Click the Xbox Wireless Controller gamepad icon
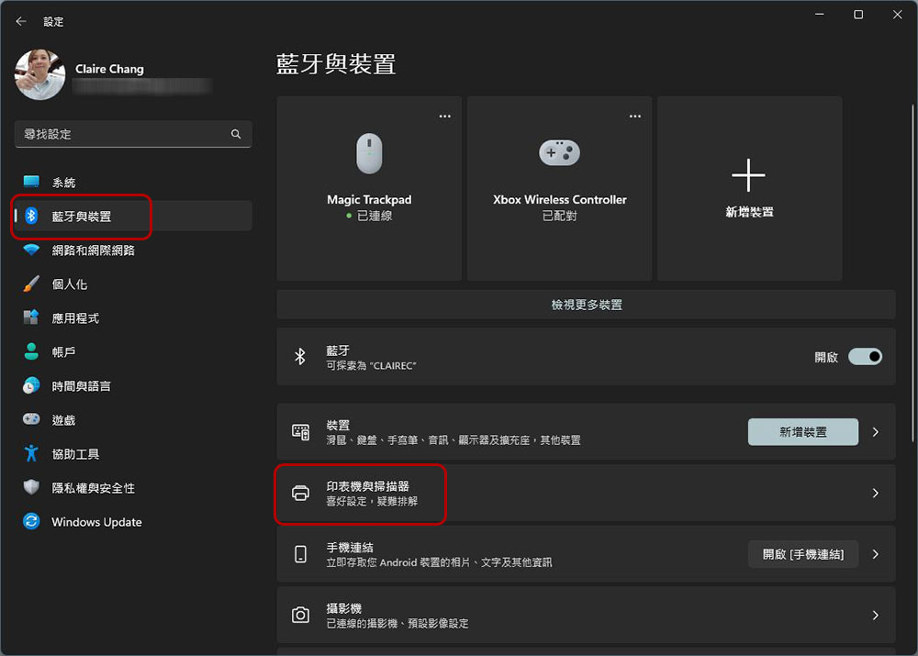 click(559, 153)
